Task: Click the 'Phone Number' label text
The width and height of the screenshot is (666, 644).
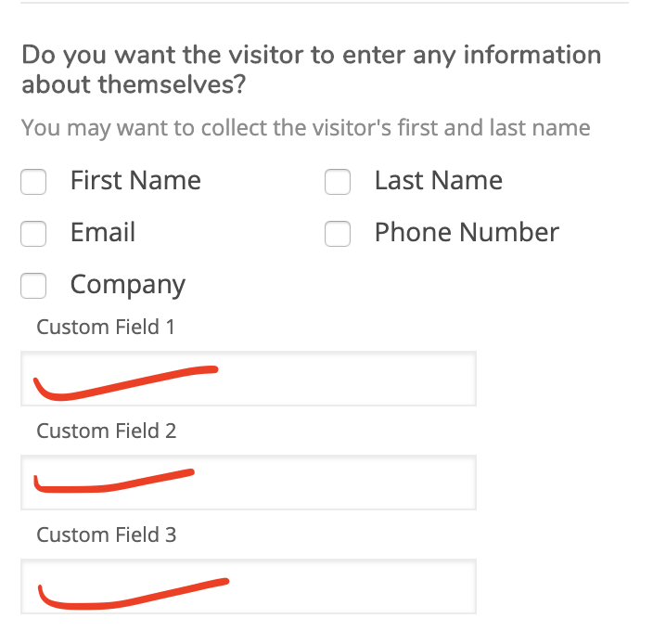Action: [467, 232]
